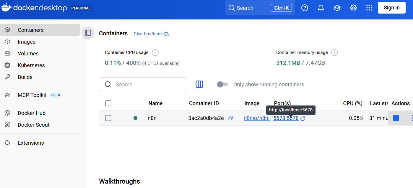Click the n8n running status dot
The width and height of the screenshot is (413, 188).
tap(136, 118)
